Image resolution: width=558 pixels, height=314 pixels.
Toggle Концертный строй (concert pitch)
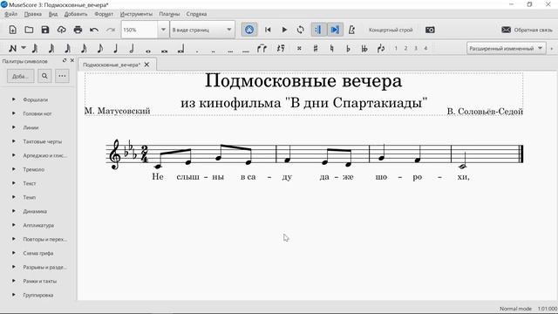[391, 30]
